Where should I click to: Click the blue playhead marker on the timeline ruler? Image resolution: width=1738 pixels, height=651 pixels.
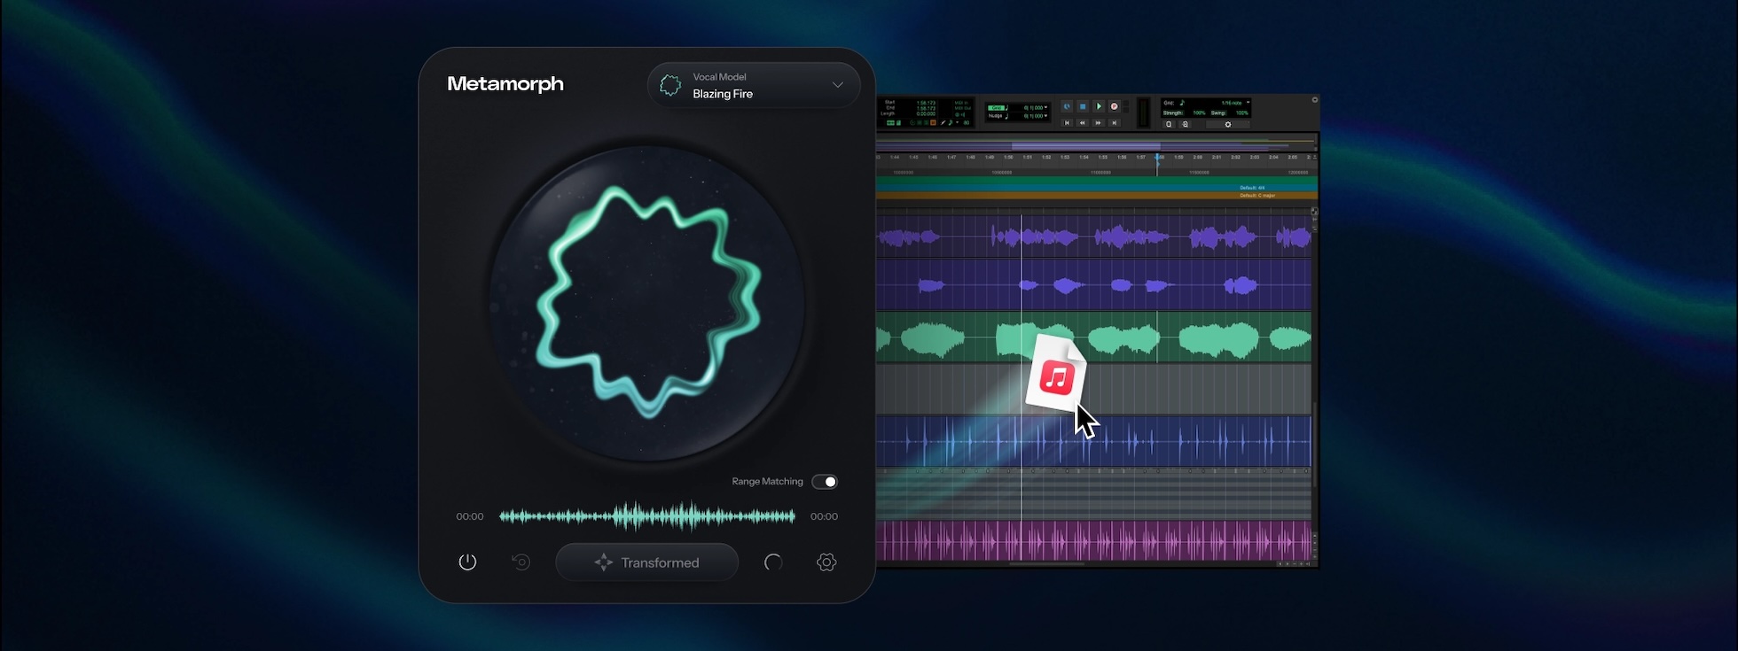1158,158
